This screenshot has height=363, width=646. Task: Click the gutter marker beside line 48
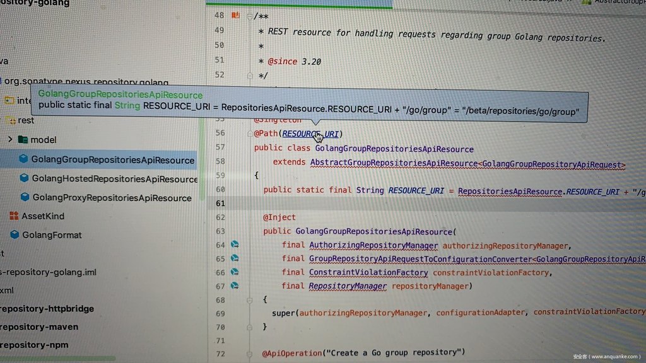(235, 15)
